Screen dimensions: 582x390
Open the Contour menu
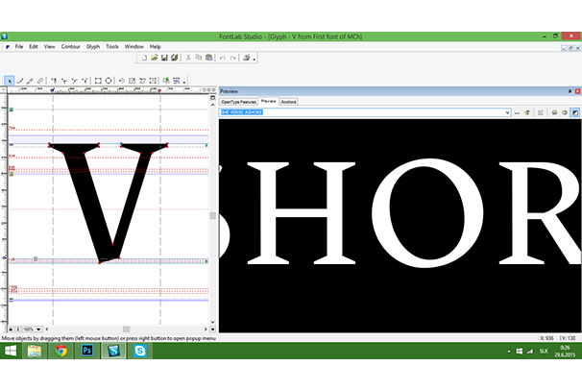click(71, 46)
